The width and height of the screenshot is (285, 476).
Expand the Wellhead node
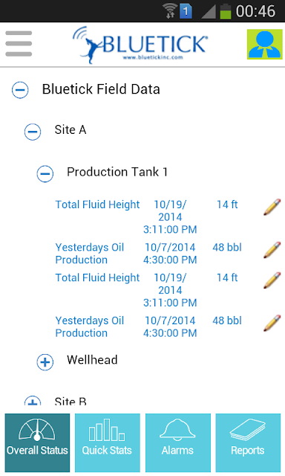45,362
